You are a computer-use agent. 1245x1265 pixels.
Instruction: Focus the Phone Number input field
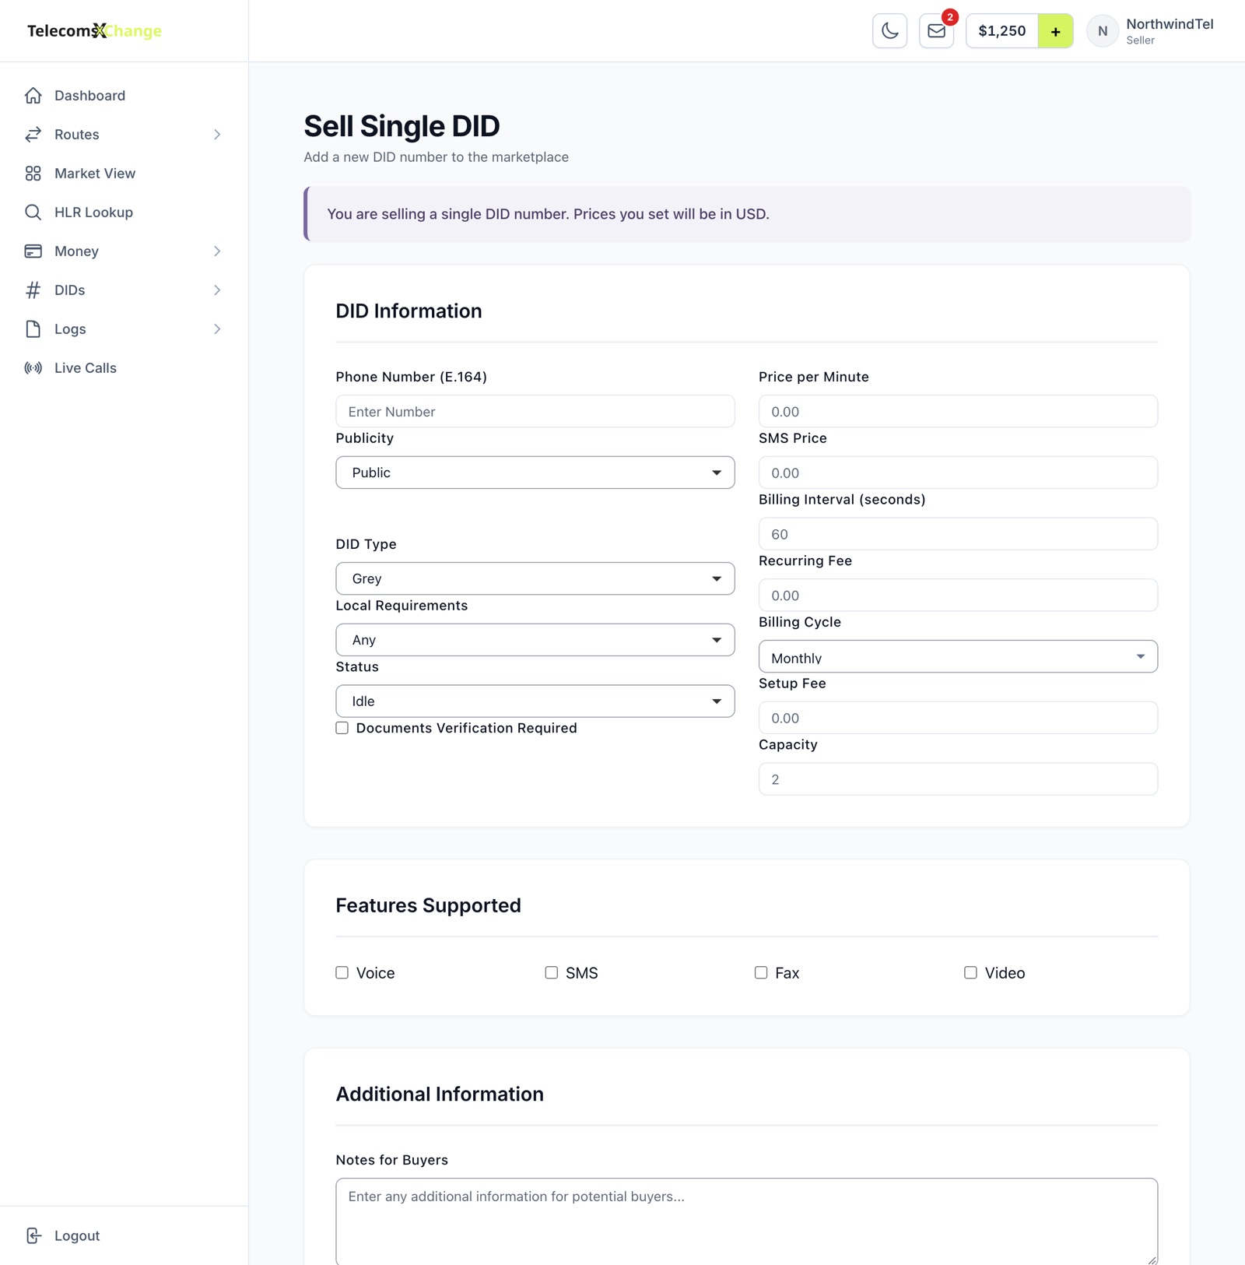click(535, 411)
